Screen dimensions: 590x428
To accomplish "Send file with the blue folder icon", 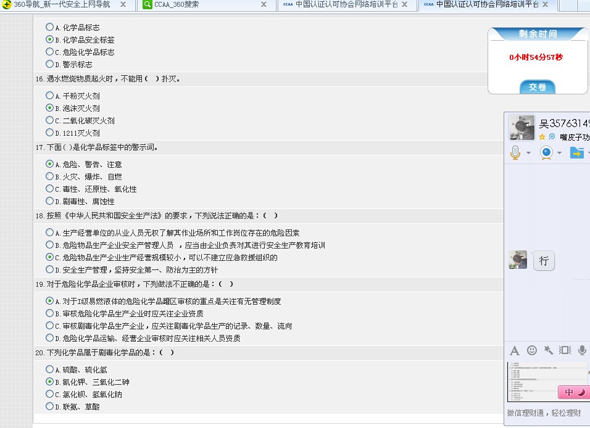I will coord(577,153).
